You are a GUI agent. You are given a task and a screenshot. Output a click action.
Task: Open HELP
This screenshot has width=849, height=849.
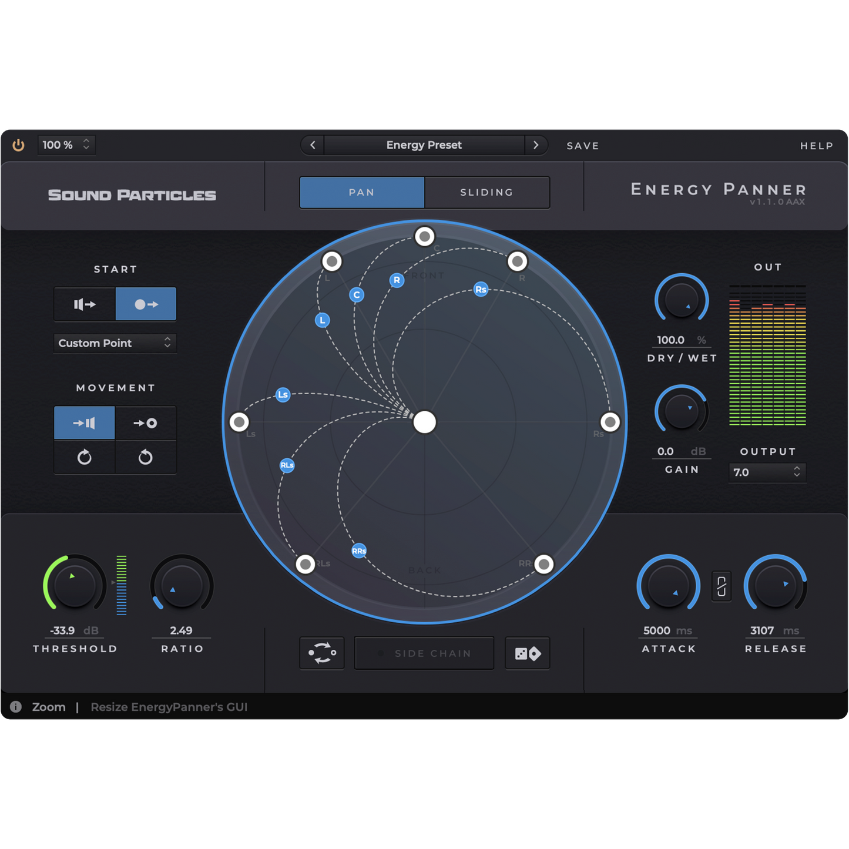pos(816,145)
